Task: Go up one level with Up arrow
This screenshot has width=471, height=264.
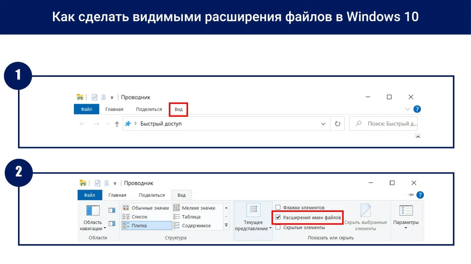Action: [117, 124]
